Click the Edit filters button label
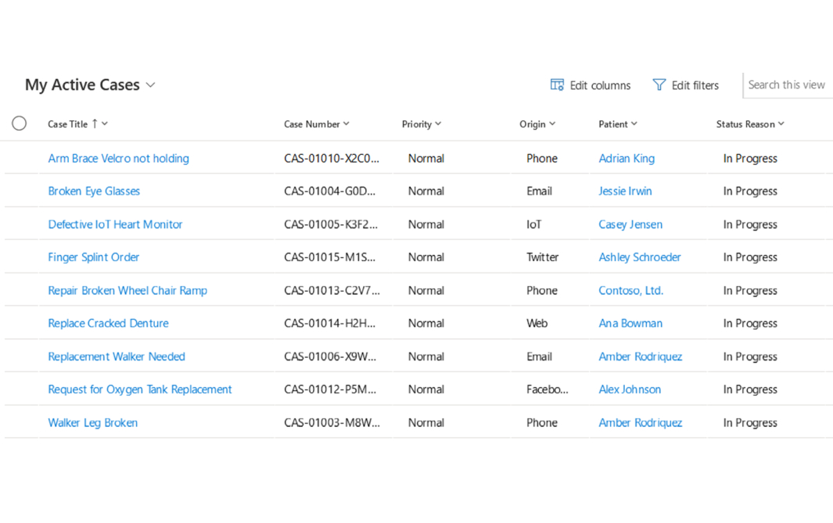The height and width of the screenshot is (523, 833). point(695,86)
